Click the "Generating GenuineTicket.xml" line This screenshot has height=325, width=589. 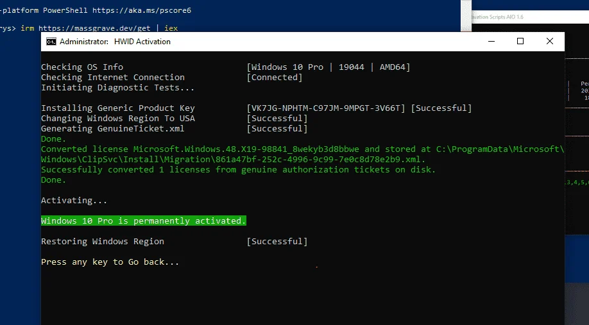tap(113, 129)
